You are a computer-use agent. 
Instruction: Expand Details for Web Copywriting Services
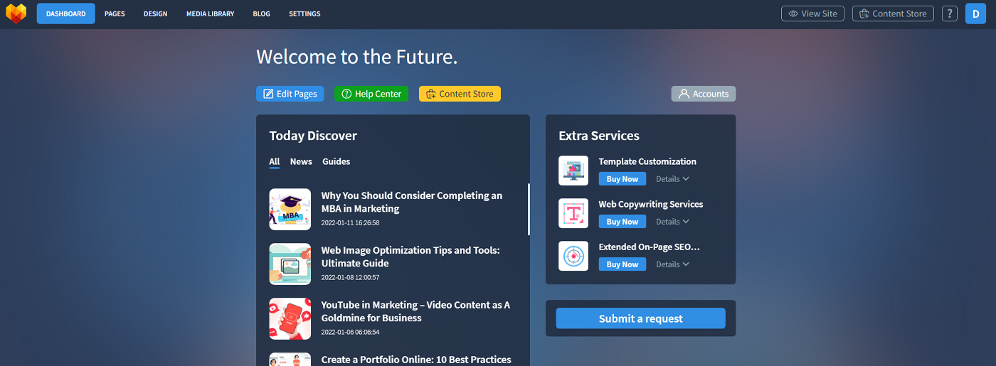672,222
